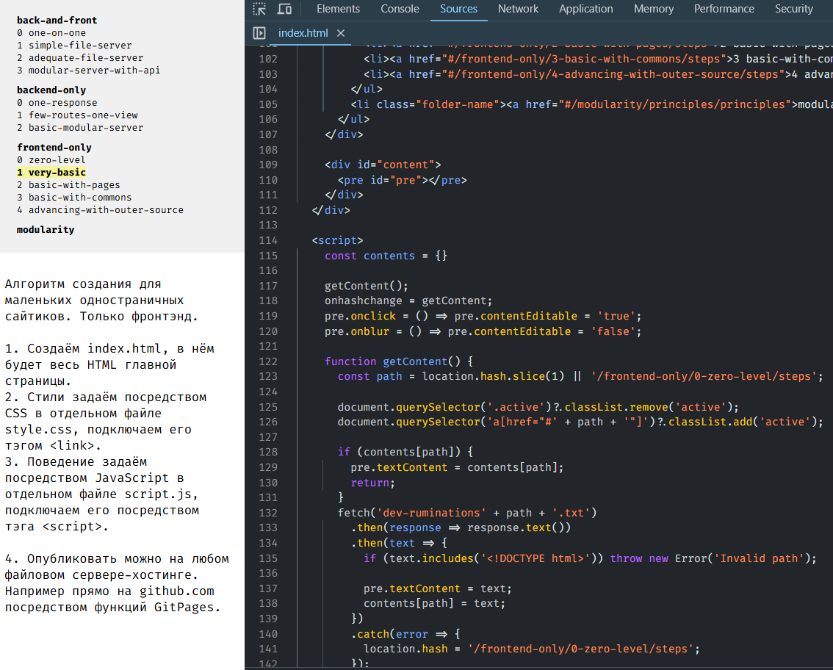Click the 'onhashchange = getContent;' line
The height and width of the screenshot is (670, 833).
[x=408, y=300]
